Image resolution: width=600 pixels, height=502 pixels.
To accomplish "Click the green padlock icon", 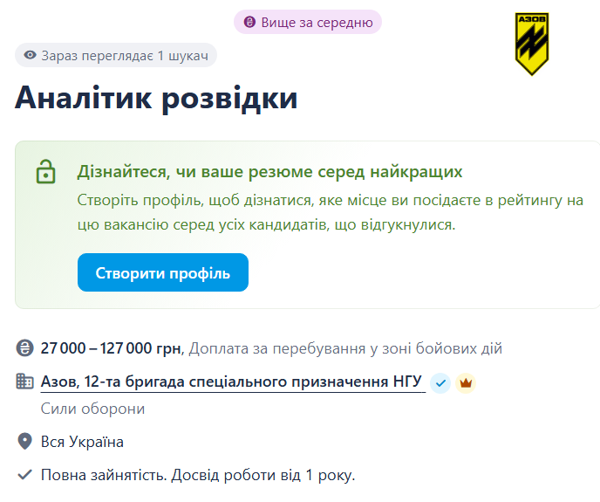I will pos(45,172).
